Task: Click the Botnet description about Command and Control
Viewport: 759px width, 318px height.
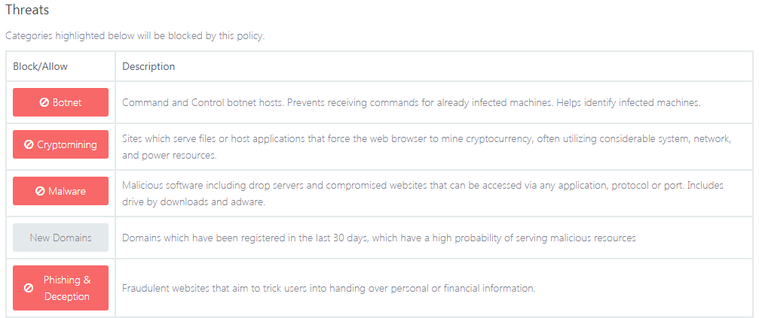Action: tap(412, 103)
